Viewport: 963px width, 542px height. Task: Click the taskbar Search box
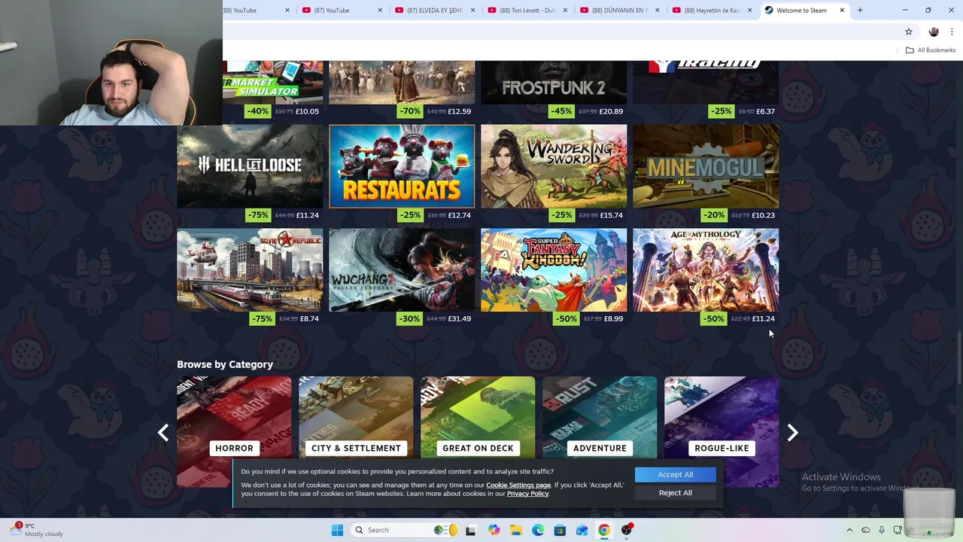tap(405, 530)
